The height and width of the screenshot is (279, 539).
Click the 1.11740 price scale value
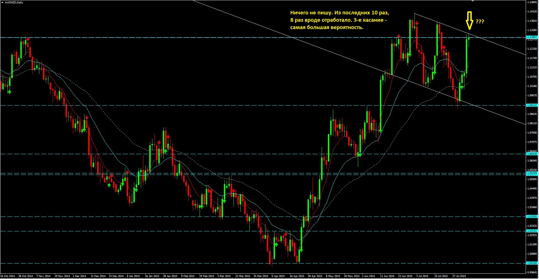tap(532, 58)
